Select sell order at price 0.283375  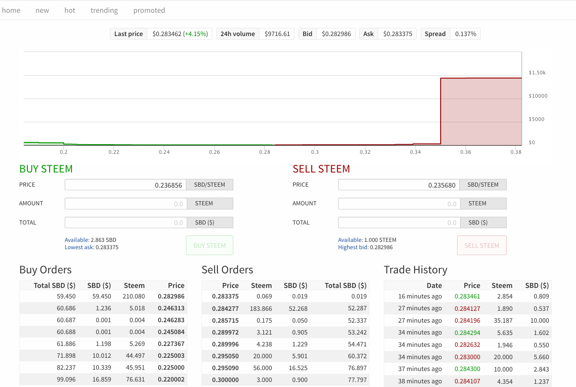(x=285, y=296)
